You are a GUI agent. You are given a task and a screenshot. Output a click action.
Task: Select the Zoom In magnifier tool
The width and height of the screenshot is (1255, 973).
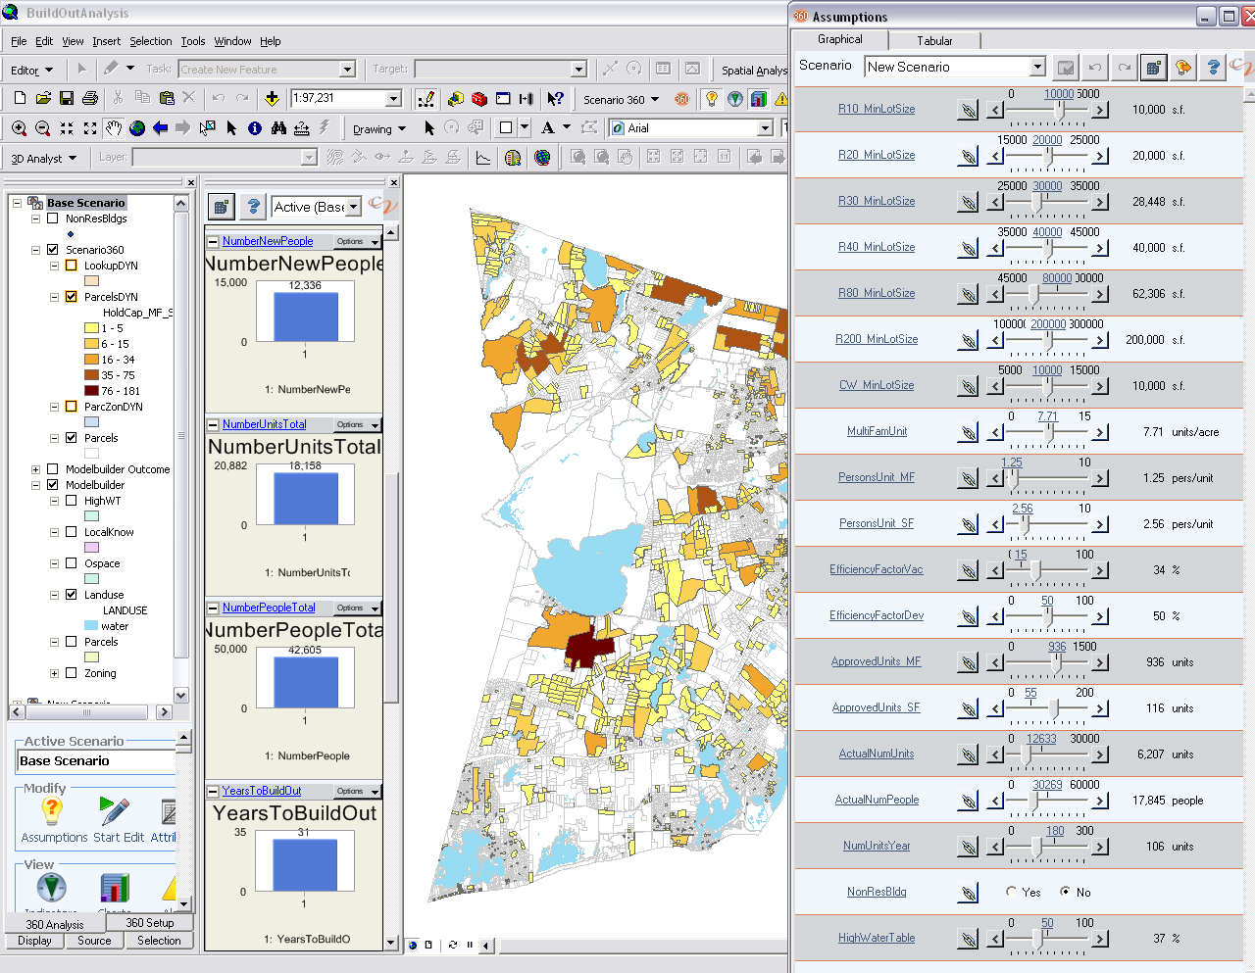(19, 128)
